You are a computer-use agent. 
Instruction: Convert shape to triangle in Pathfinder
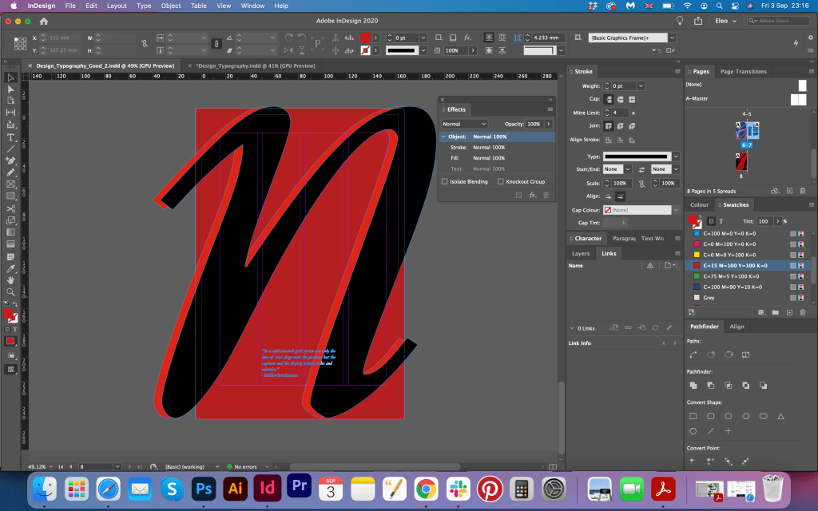click(780, 416)
